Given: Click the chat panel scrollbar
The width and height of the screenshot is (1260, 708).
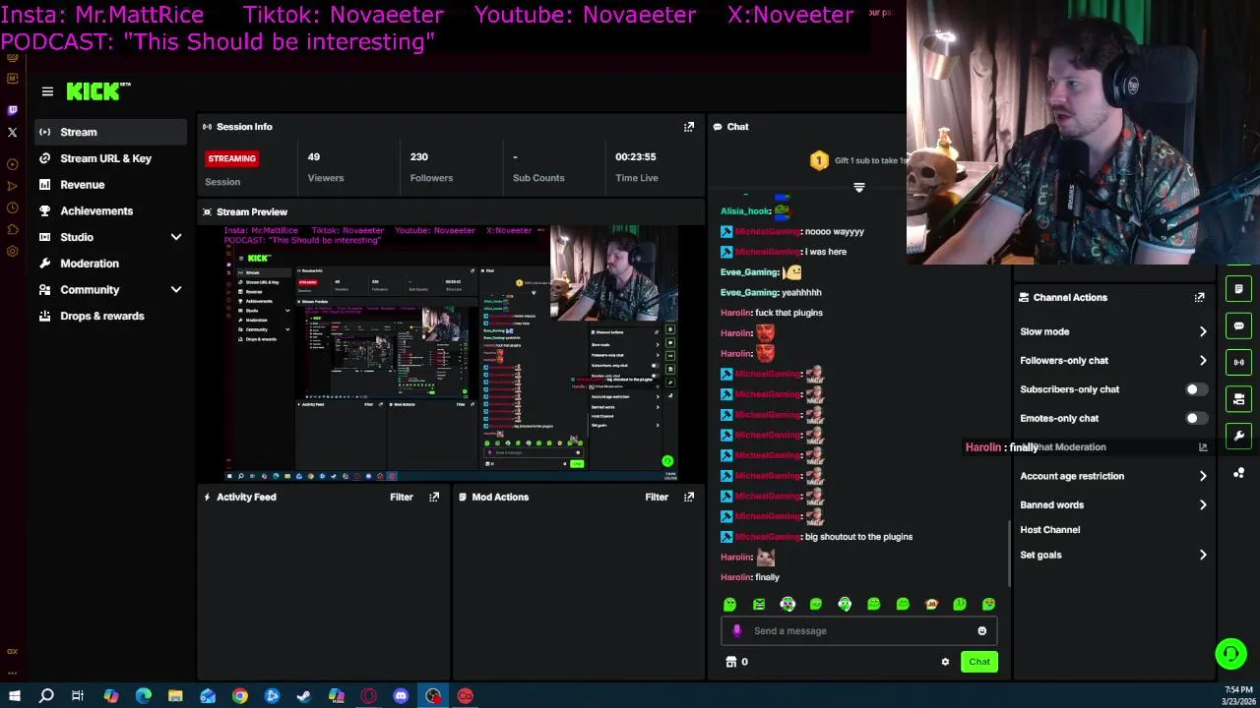Looking at the screenshot, I should coord(1009,554).
